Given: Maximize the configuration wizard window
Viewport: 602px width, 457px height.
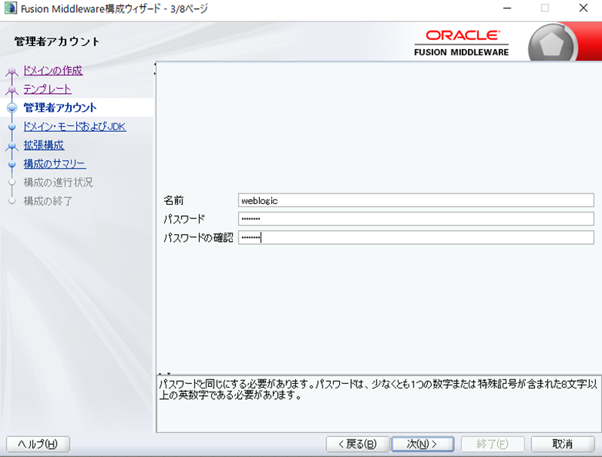Looking at the screenshot, I should [544, 8].
